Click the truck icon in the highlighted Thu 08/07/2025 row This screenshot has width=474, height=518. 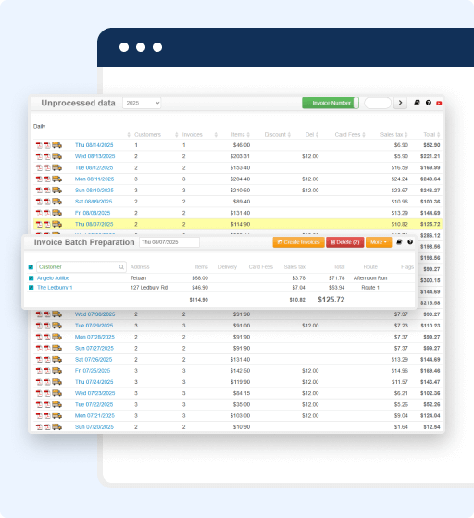coord(56,224)
